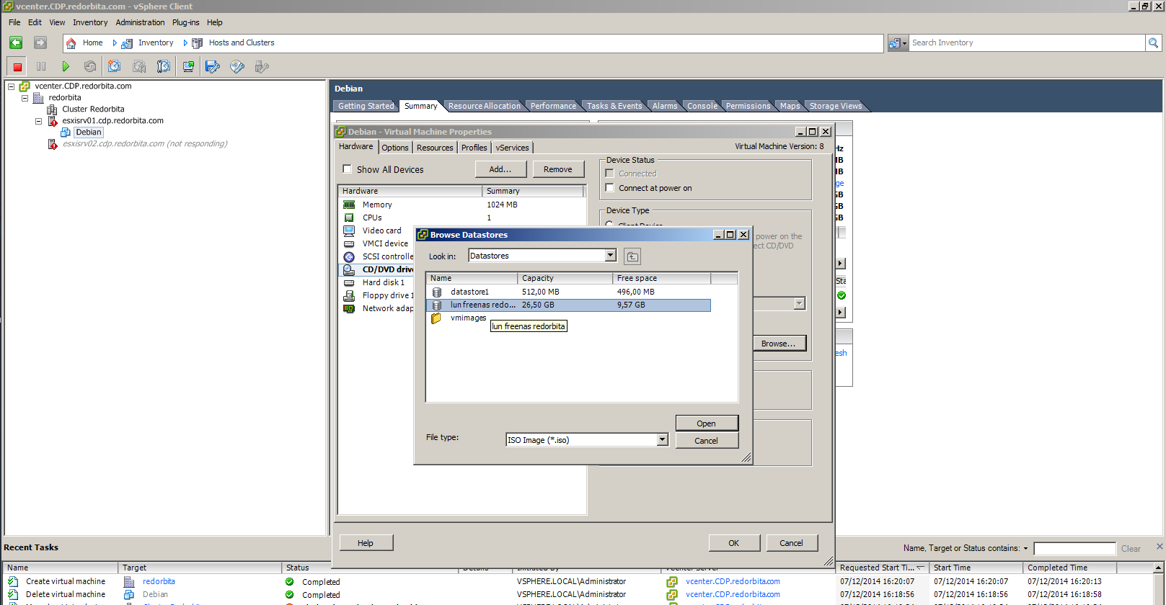The width and height of the screenshot is (1166, 605).
Task: Select the datastore1 row in list
Action: pos(469,292)
